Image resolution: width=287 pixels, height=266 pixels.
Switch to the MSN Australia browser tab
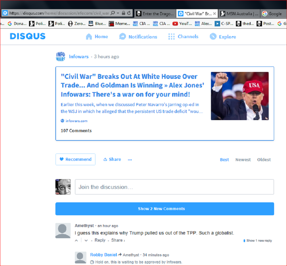(239, 13)
